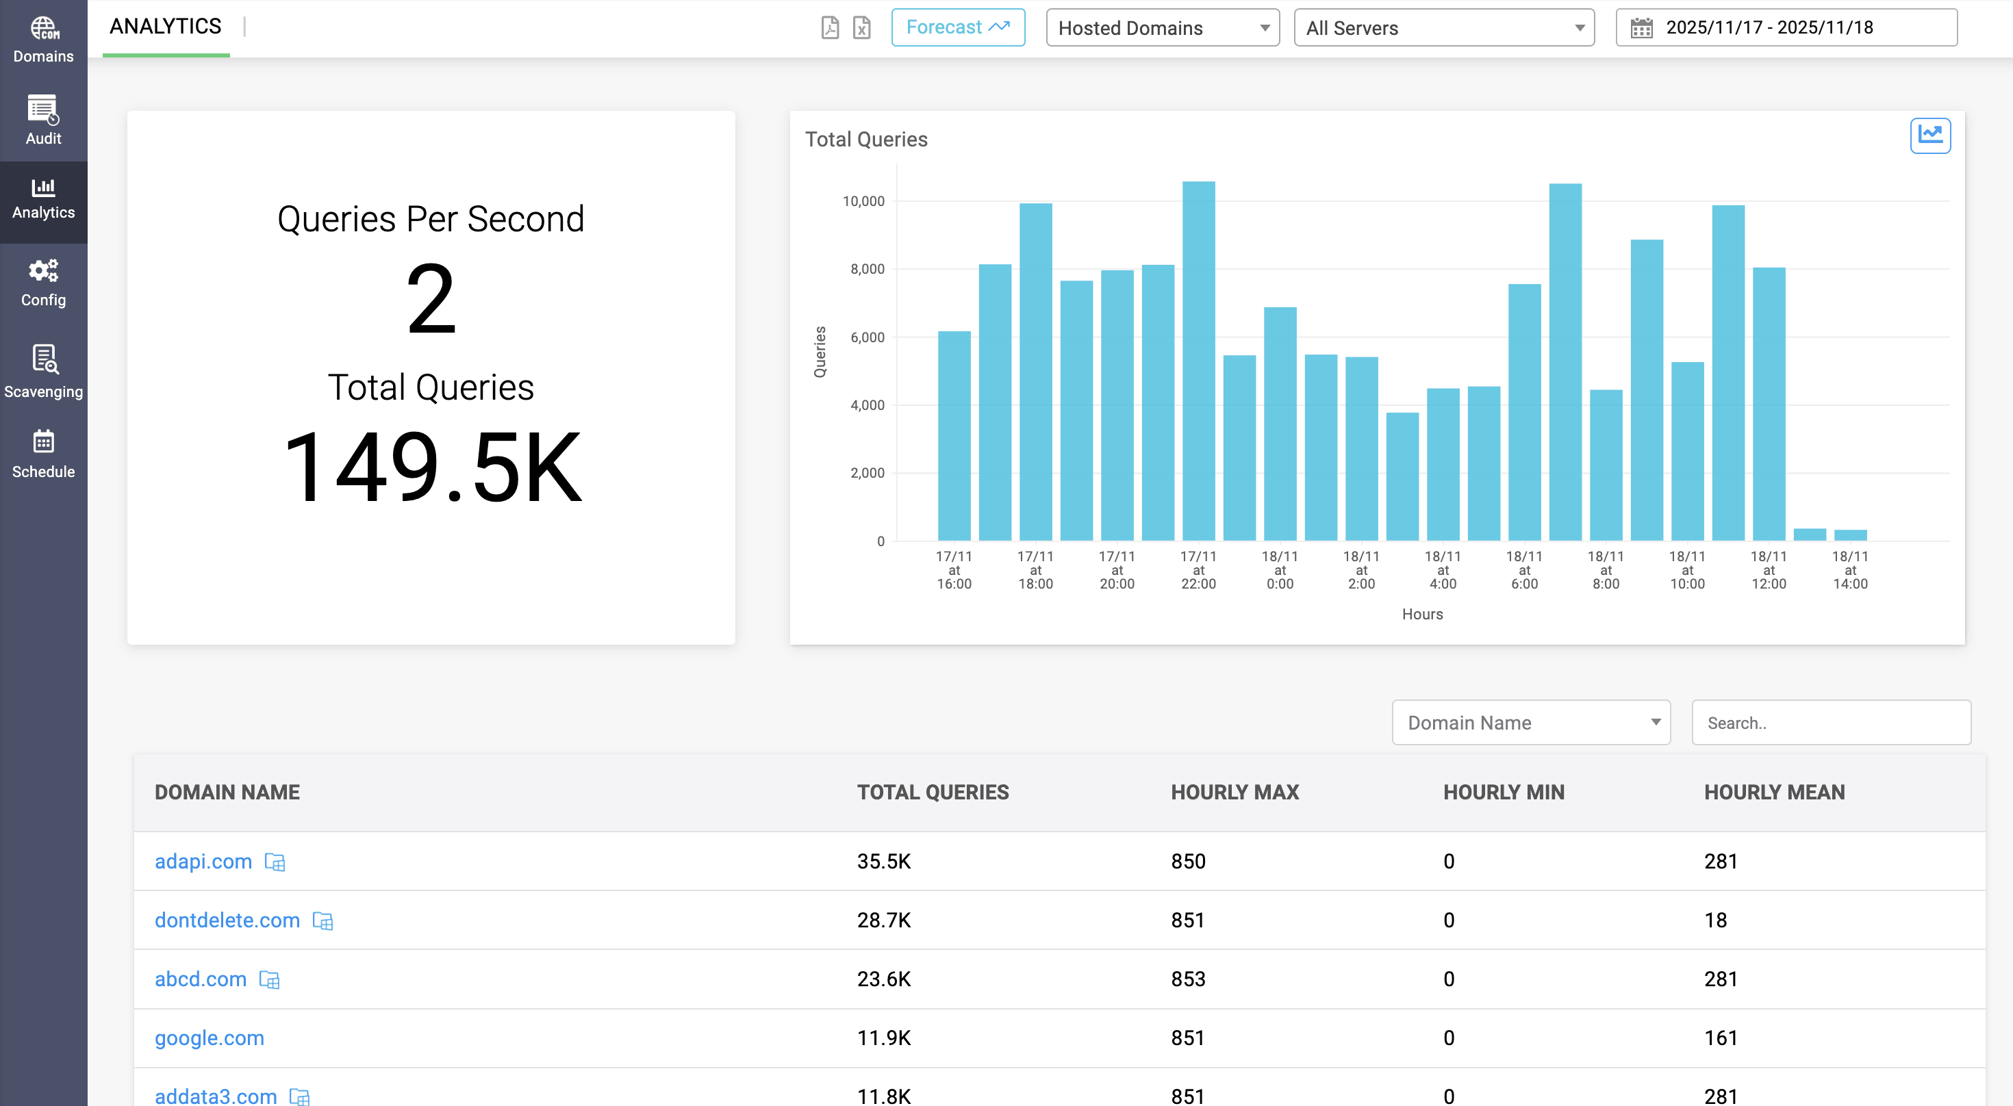Expand the Hosted Domains dropdown
This screenshot has width=2013, height=1106.
1162,27
